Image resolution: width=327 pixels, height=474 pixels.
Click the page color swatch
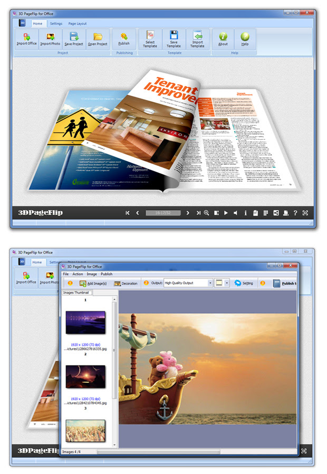tap(219, 283)
